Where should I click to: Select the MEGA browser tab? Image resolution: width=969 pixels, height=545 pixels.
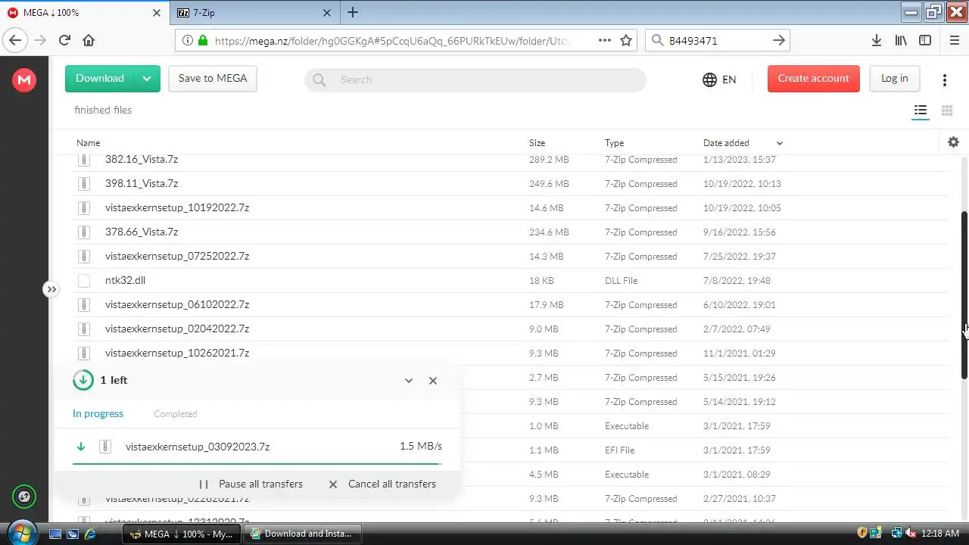click(85, 12)
